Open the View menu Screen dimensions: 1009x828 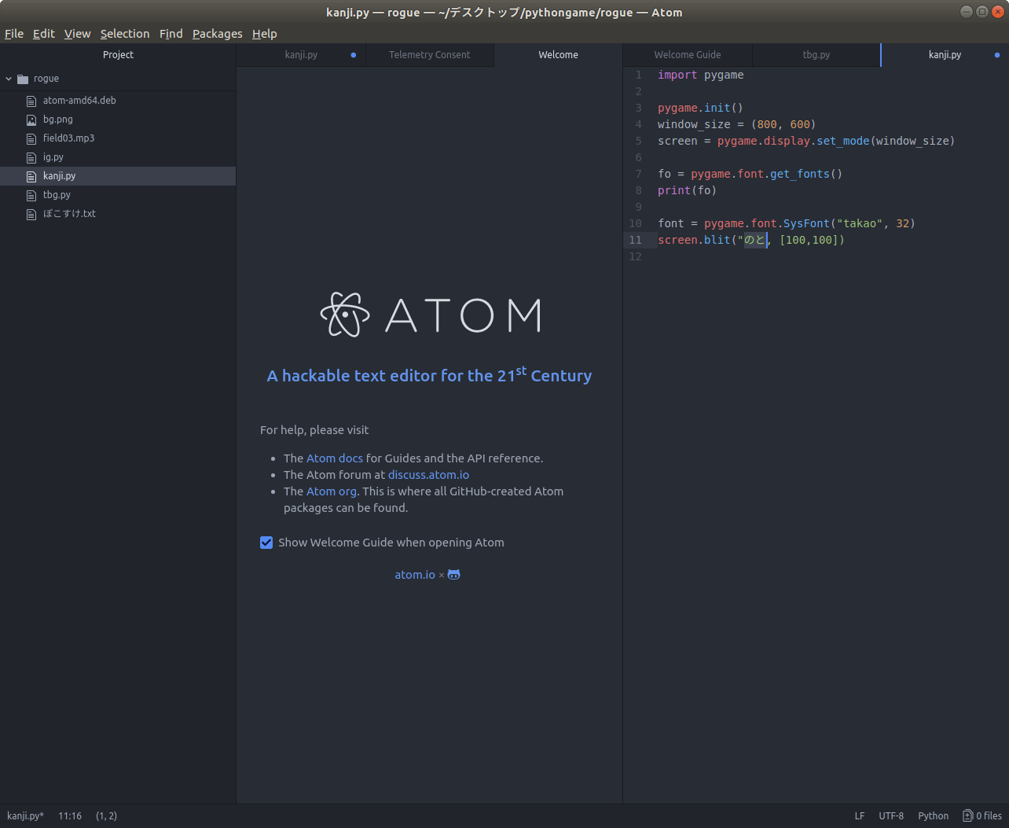78,34
